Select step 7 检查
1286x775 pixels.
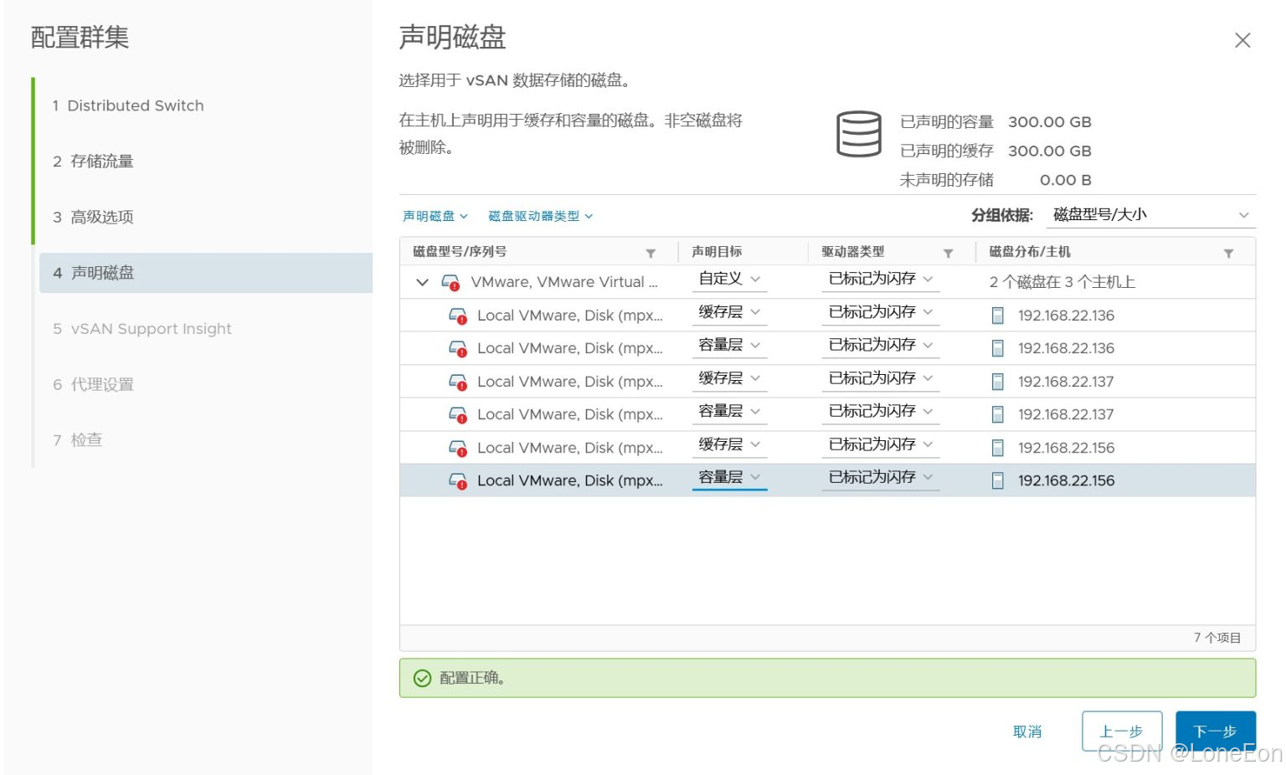(x=77, y=440)
